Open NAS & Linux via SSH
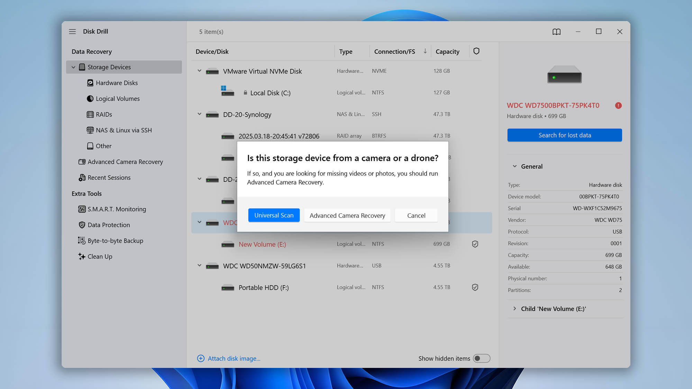This screenshot has width=692, height=389. coord(124,130)
